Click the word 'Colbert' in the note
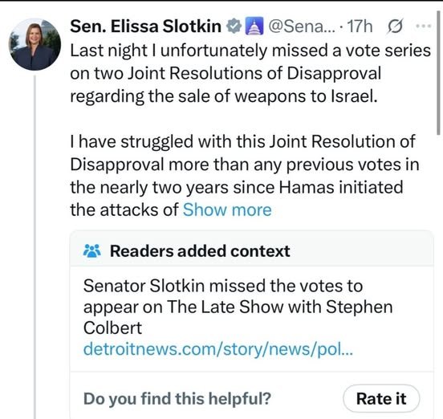Screen dimensions: 443x419 click(x=112, y=328)
